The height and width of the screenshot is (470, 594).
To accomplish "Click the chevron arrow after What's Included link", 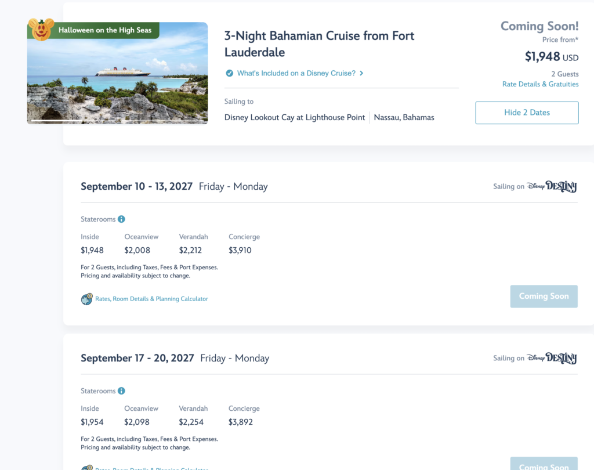I will [x=361, y=73].
